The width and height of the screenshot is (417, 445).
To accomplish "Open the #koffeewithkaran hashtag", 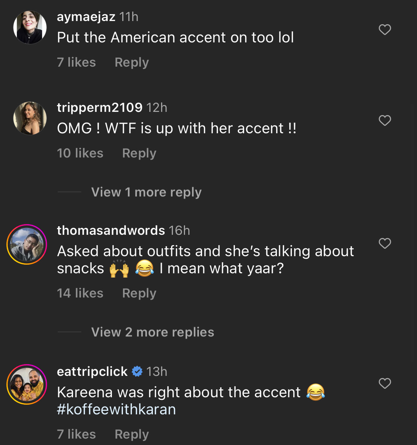I will pos(116,409).
